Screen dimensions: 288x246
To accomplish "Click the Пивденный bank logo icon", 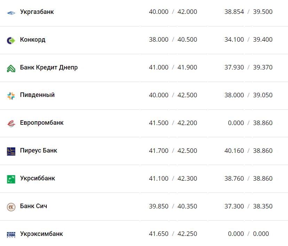I will 11,96.
